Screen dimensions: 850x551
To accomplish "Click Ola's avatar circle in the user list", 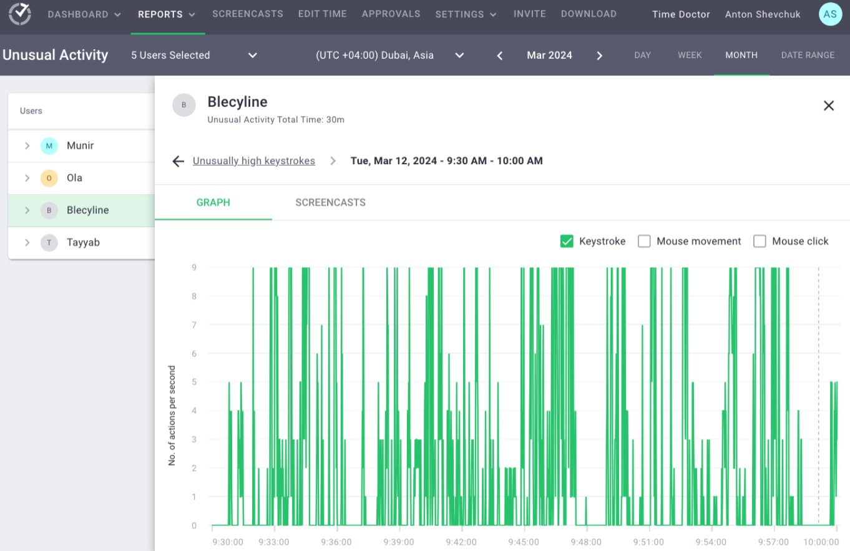I will (x=49, y=178).
